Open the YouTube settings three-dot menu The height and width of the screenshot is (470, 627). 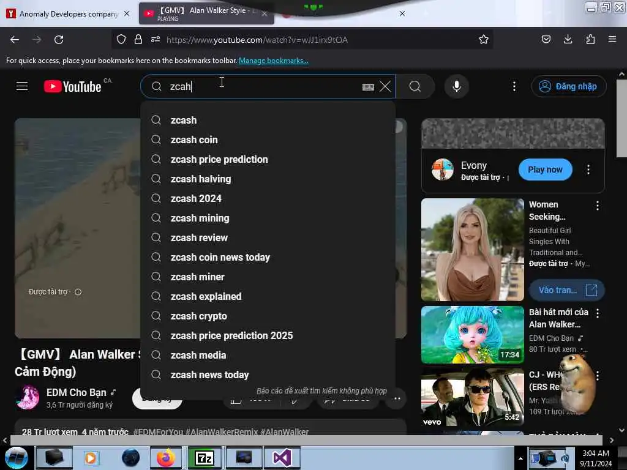click(514, 86)
